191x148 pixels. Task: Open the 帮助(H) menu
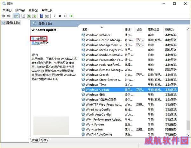[47, 10]
